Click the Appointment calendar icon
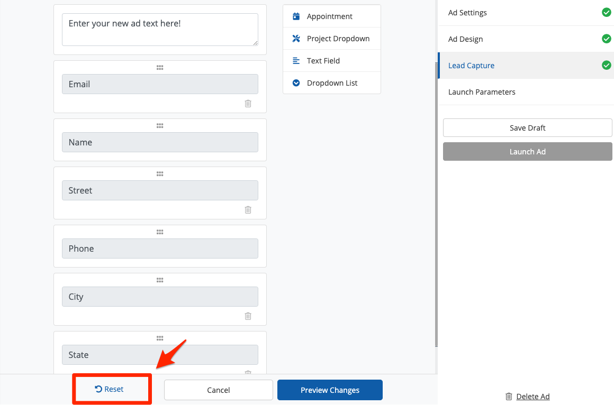 (x=296, y=16)
